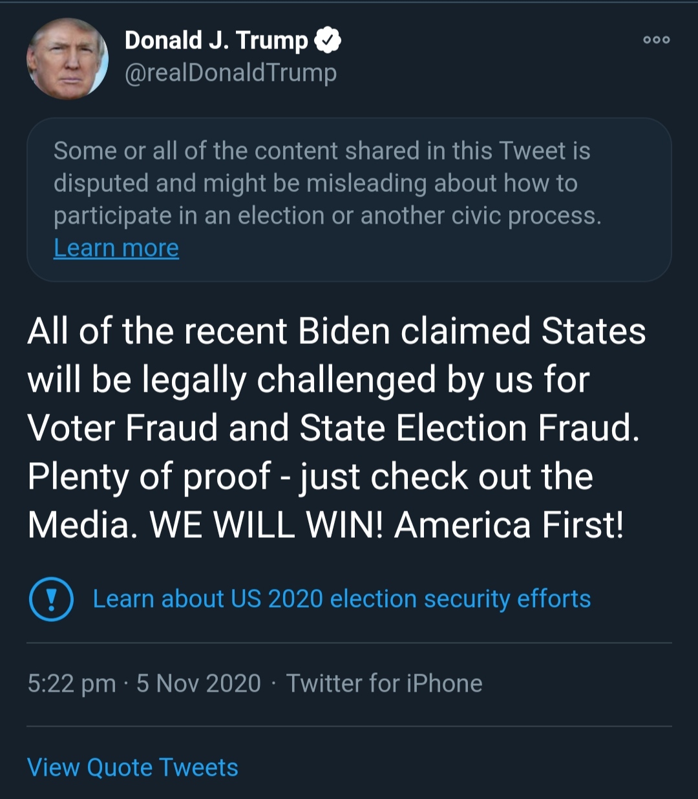Click the "Biden claimed States" phrase
698x799 pixels.
[x=472, y=331]
